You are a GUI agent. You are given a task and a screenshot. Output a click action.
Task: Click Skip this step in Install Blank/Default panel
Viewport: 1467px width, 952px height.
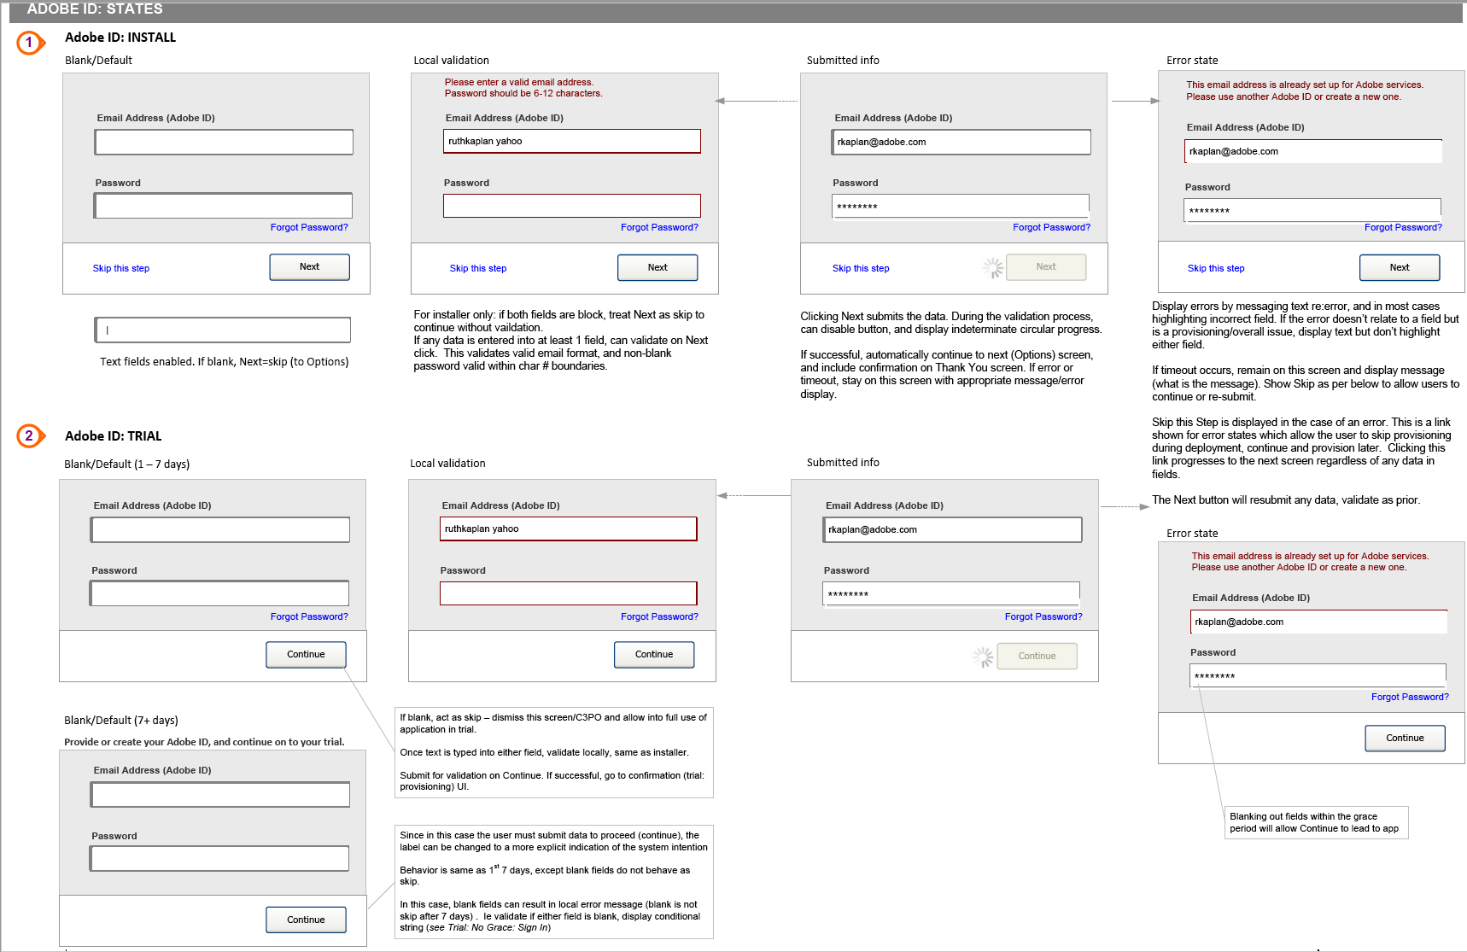coord(121,268)
